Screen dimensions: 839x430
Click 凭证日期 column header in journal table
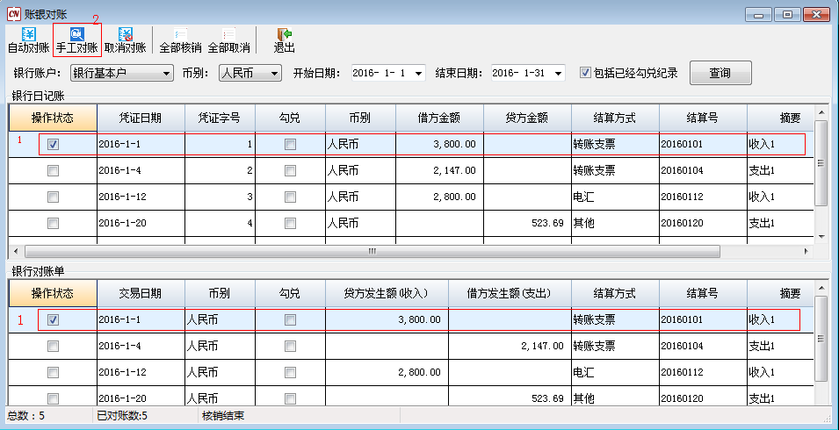click(141, 118)
